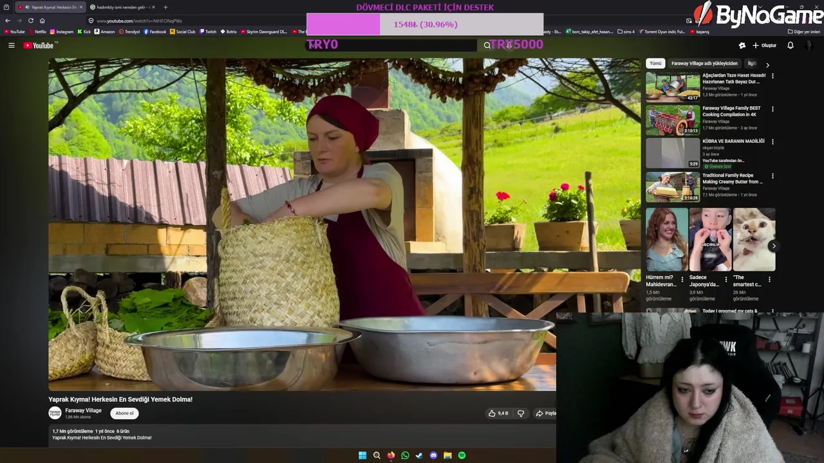Viewport: 824px width, 463px height.
Task: Open the Torrent Oyun indir bookmark
Action: point(662,32)
